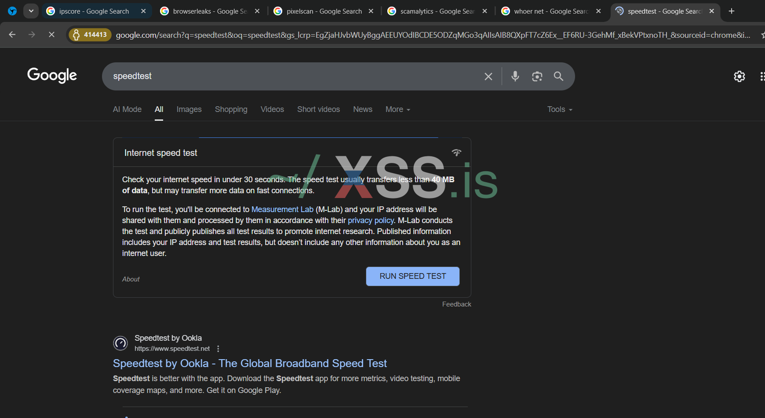Close the ipscore tab
The height and width of the screenshot is (418, 765).
click(143, 11)
